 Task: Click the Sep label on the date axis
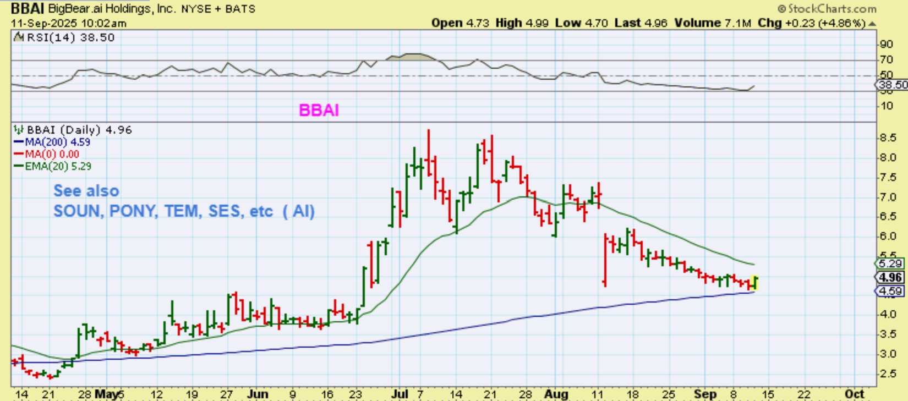pos(705,394)
